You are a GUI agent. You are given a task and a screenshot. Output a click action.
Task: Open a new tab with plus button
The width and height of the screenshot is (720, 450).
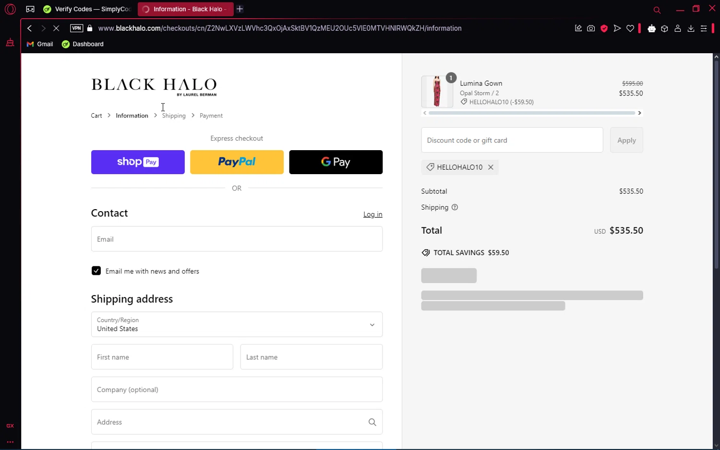click(240, 9)
